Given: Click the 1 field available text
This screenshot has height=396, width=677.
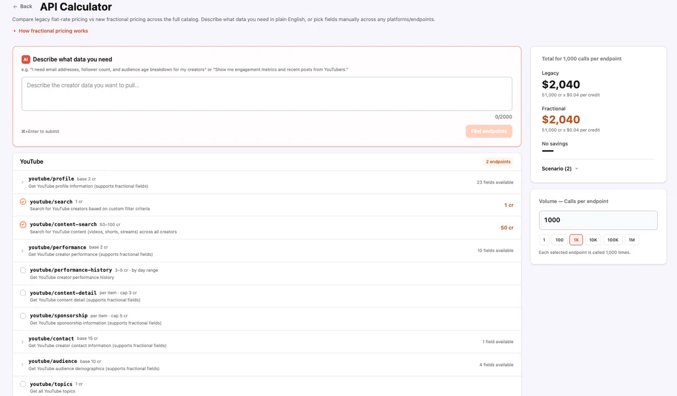Looking at the screenshot, I should (498, 342).
